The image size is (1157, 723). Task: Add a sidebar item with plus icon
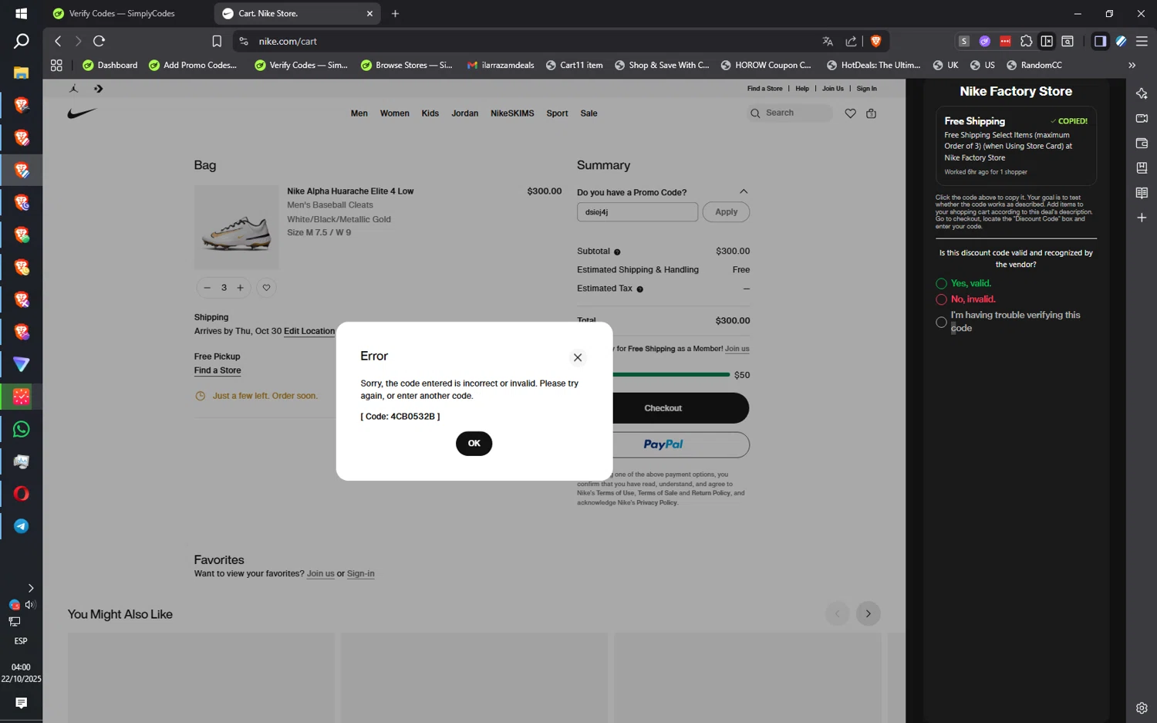pyautogui.click(x=1142, y=218)
